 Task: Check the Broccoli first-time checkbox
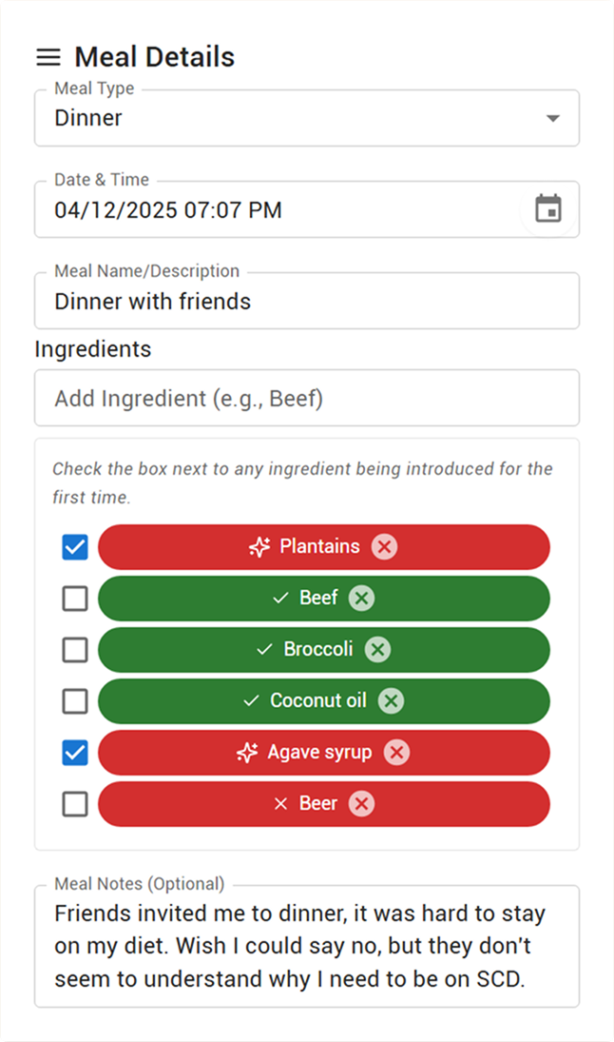(75, 649)
